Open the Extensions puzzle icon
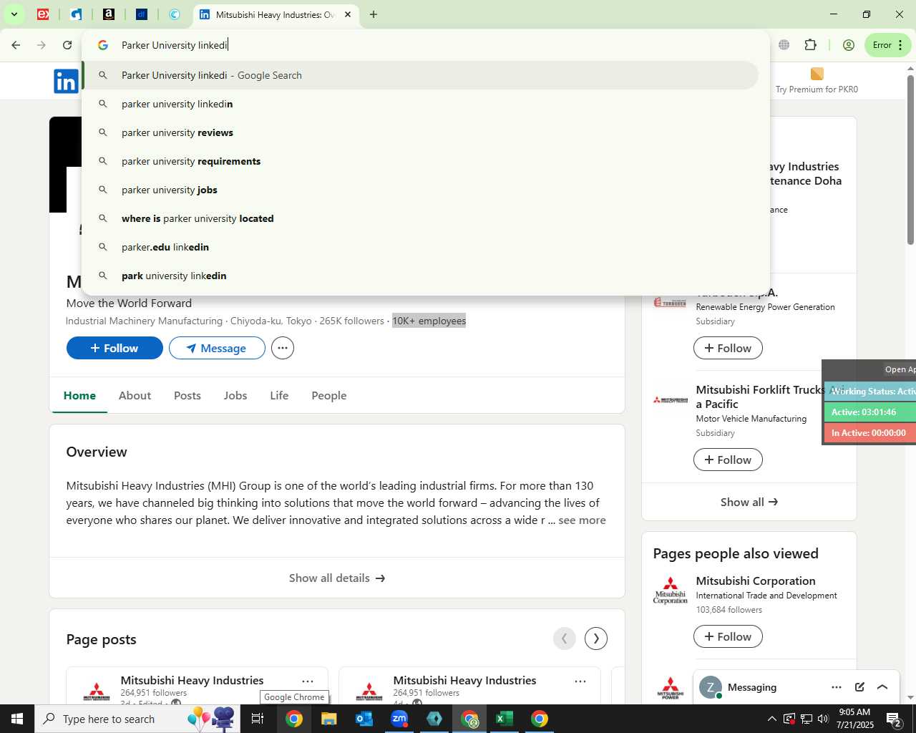The width and height of the screenshot is (916, 733). tap(810, 45)
